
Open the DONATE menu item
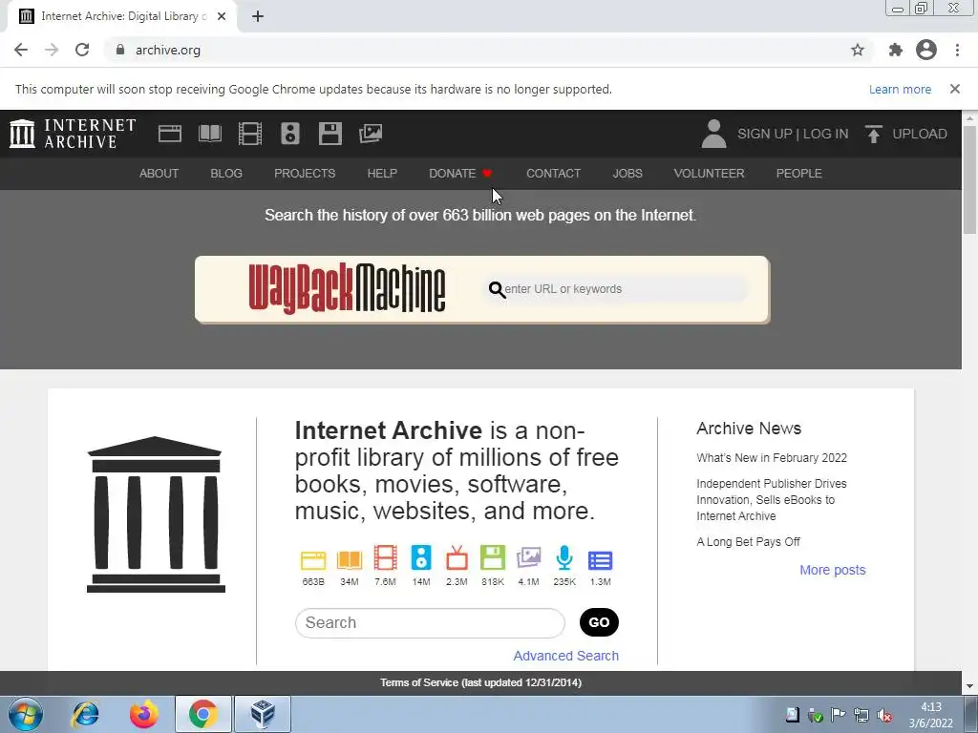(460, 174)
